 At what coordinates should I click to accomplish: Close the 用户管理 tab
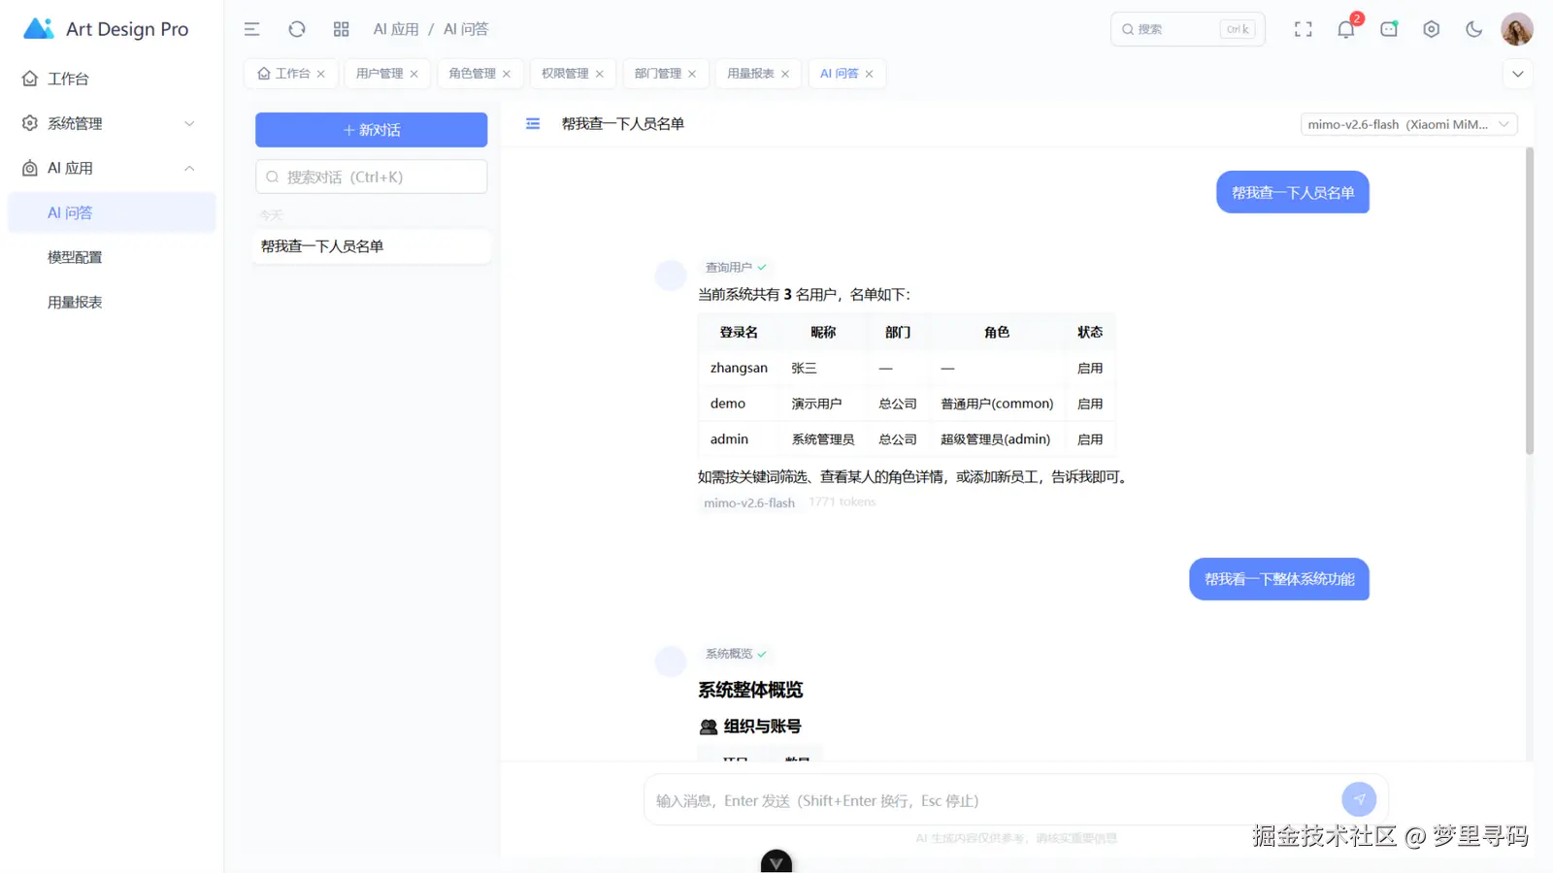point(414,74)
